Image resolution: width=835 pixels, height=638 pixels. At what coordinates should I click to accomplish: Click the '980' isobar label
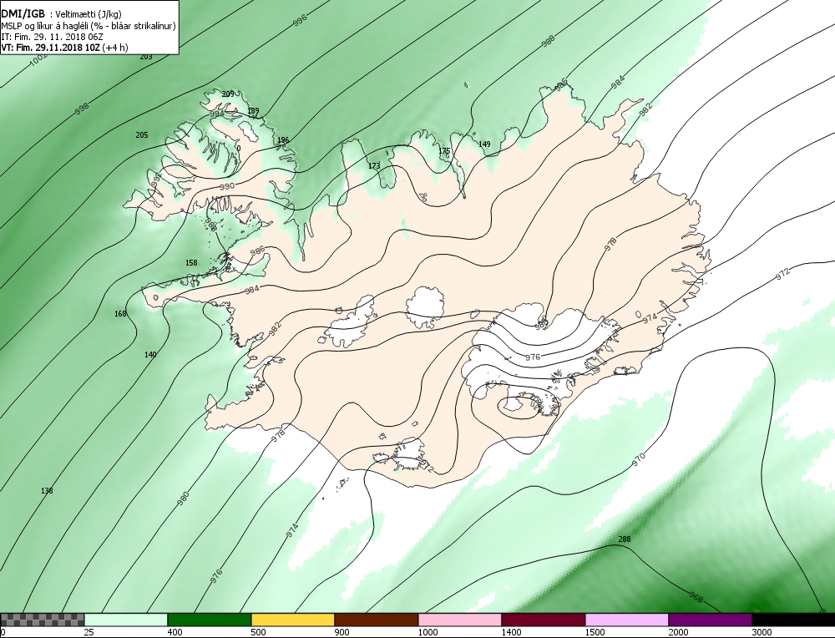point(183,499)
